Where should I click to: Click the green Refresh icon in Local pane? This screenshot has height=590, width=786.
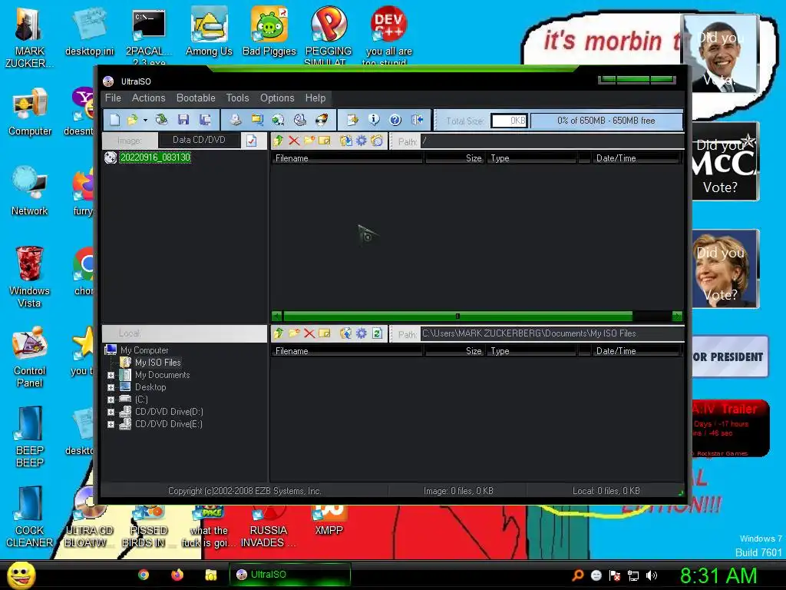(377, 333)
